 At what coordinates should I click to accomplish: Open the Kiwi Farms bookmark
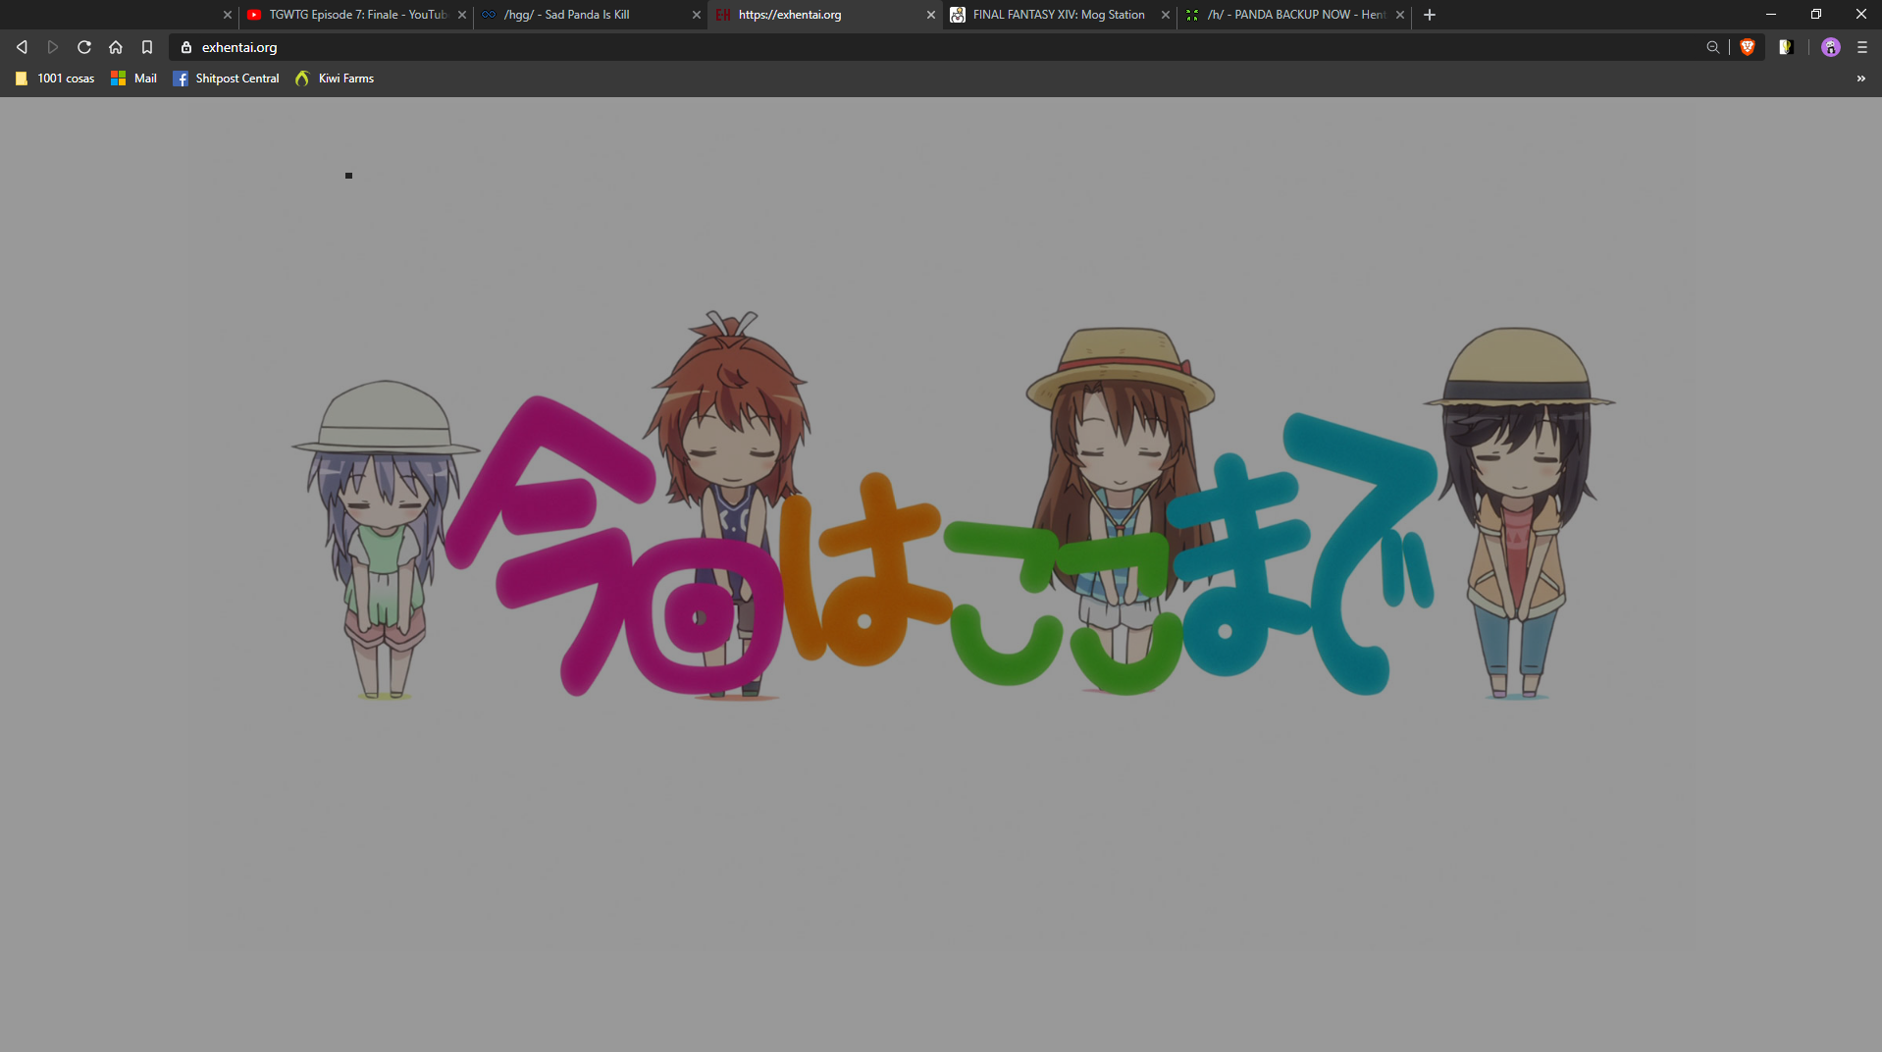tap(335, 79)
